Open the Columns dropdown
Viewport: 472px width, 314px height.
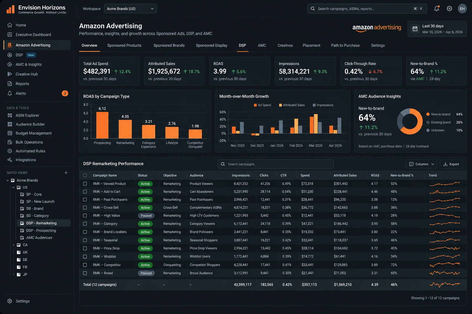click(x=422, y=164)
